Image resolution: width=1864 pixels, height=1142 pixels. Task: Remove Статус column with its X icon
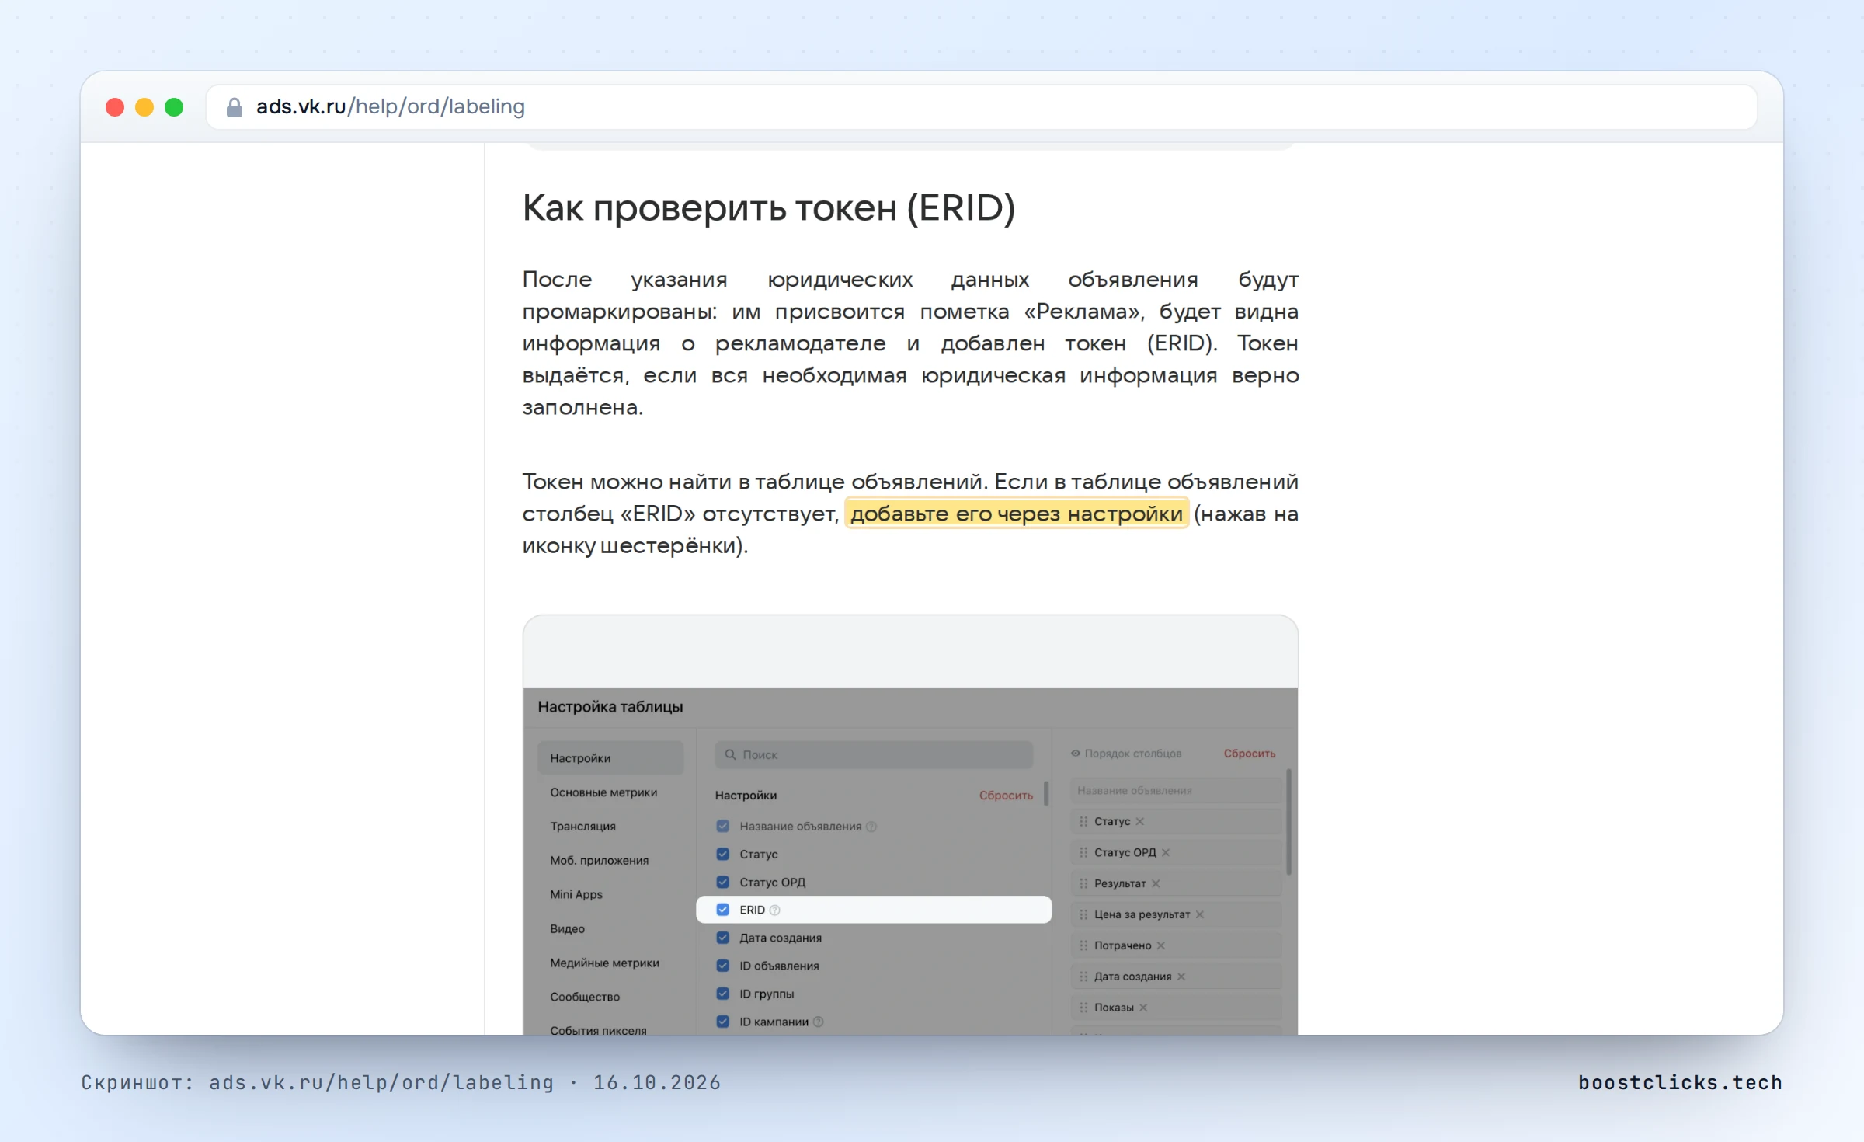point(1140,821)
